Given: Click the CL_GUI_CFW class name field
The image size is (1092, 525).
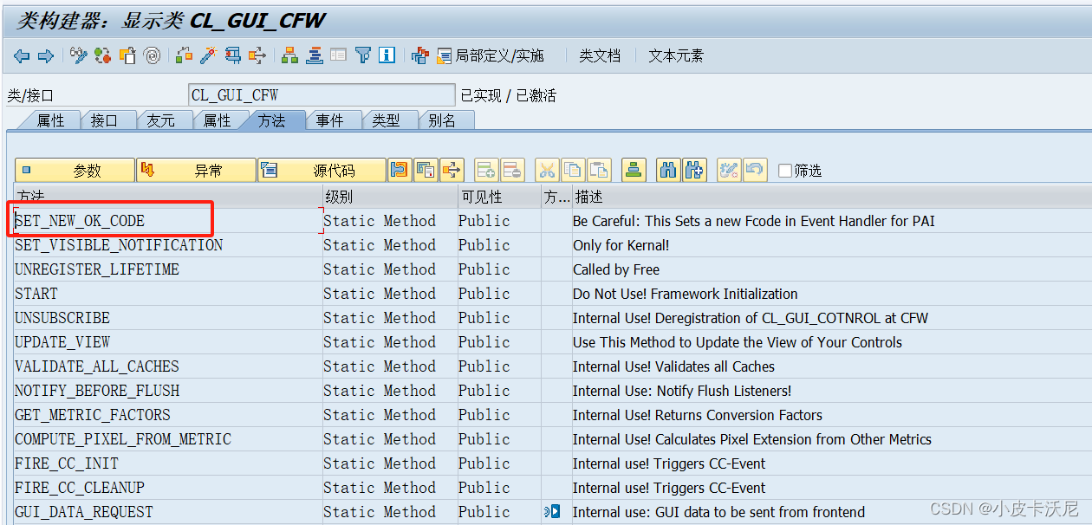Looking at the screenshot, I should coord(321,94).
